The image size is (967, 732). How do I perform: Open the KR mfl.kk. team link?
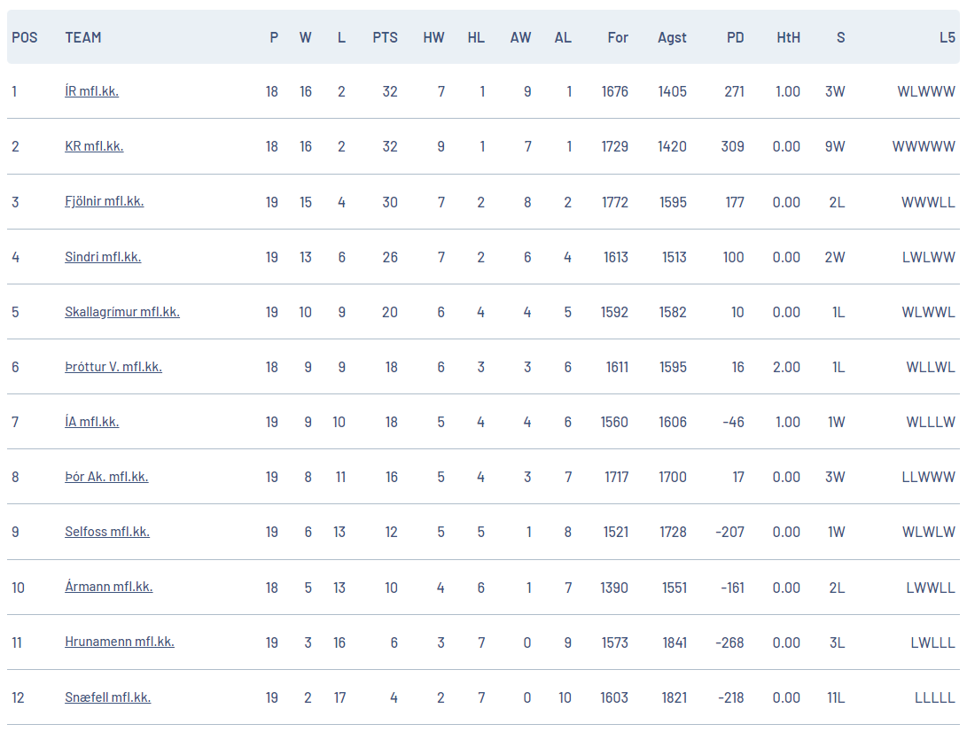tap(94, 146)
